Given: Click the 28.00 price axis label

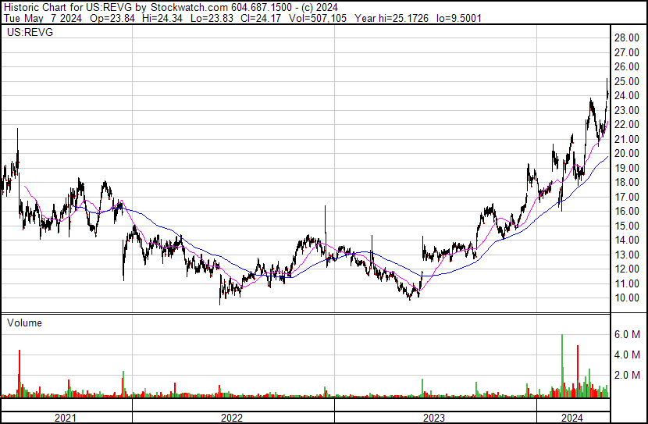Looking at the screenshot, I should 626,37.
